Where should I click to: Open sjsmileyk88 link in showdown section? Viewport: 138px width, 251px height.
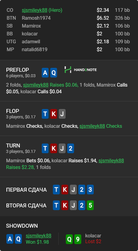(x=39, y=236)
